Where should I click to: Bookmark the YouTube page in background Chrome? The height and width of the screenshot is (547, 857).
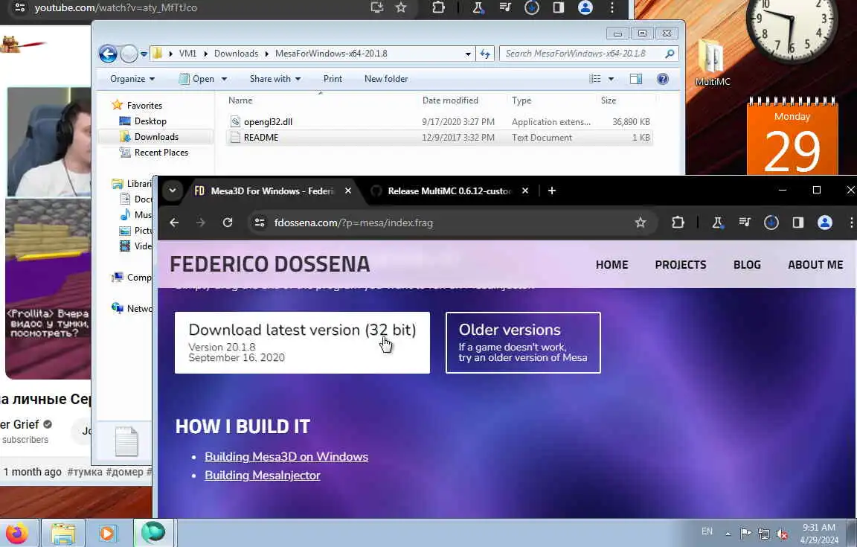pyautogui.click(x=401, y=7)
